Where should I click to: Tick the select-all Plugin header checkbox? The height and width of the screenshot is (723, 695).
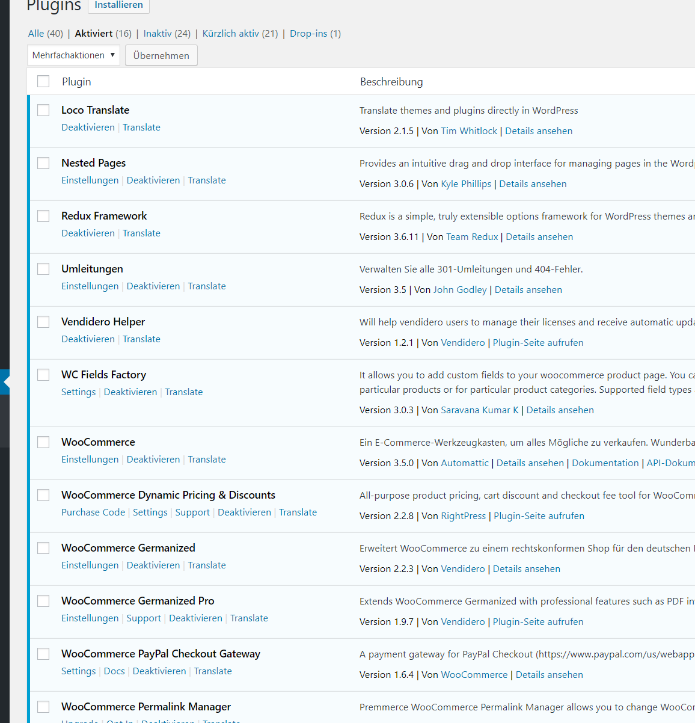pyautogui.click(x=43, y=81)
